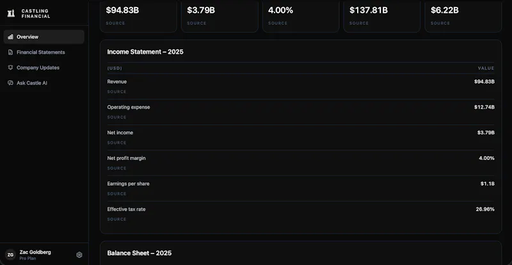View source under $137.81B card
512x265 pixels.
pyautogui.click(x=359, y=23)
